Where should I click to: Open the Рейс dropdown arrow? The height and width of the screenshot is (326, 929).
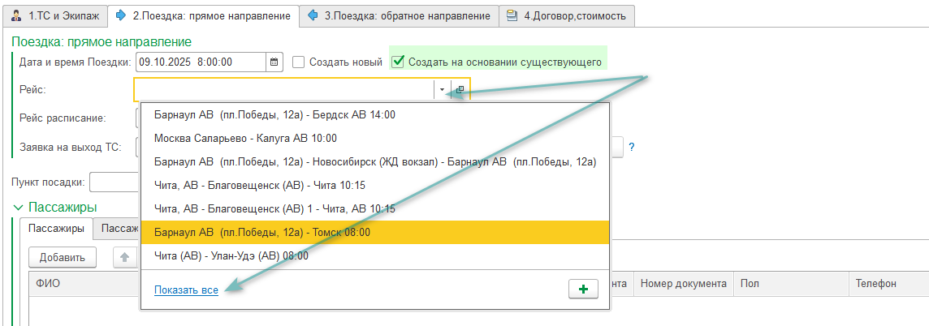pyautogui.click(x=442, y=90)
